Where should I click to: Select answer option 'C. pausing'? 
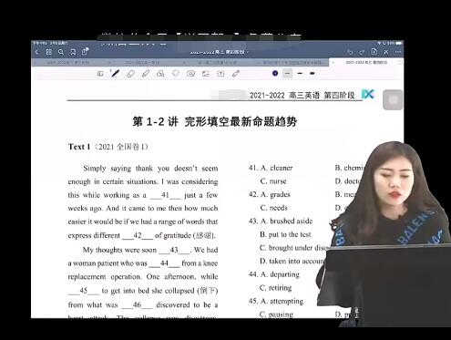coord(276,314)
